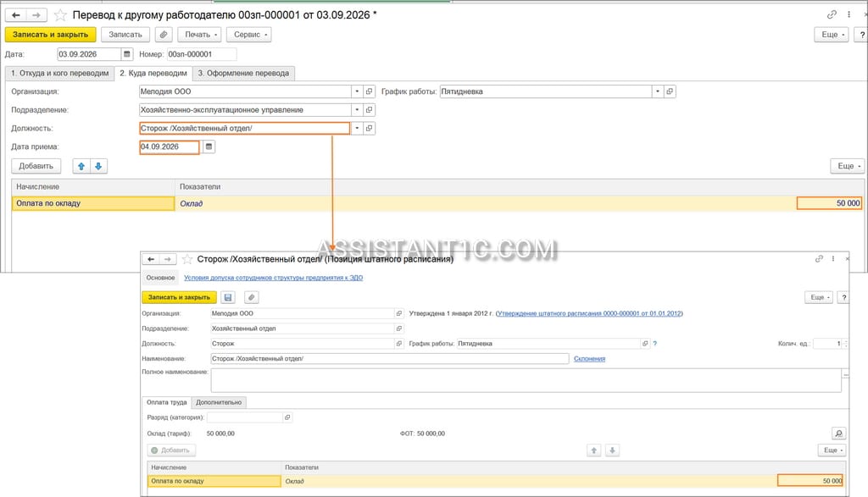The width and height of the screenshot is (868, 497).
Task: Expand the Должность dropdown list
Action: 357,128
